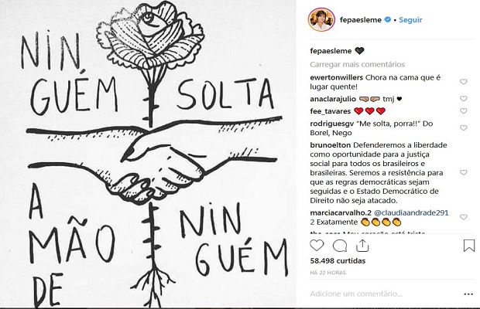Like rodriguesgv's comment with its heart
The image size is (480, 309).
(x=464, y=127)
